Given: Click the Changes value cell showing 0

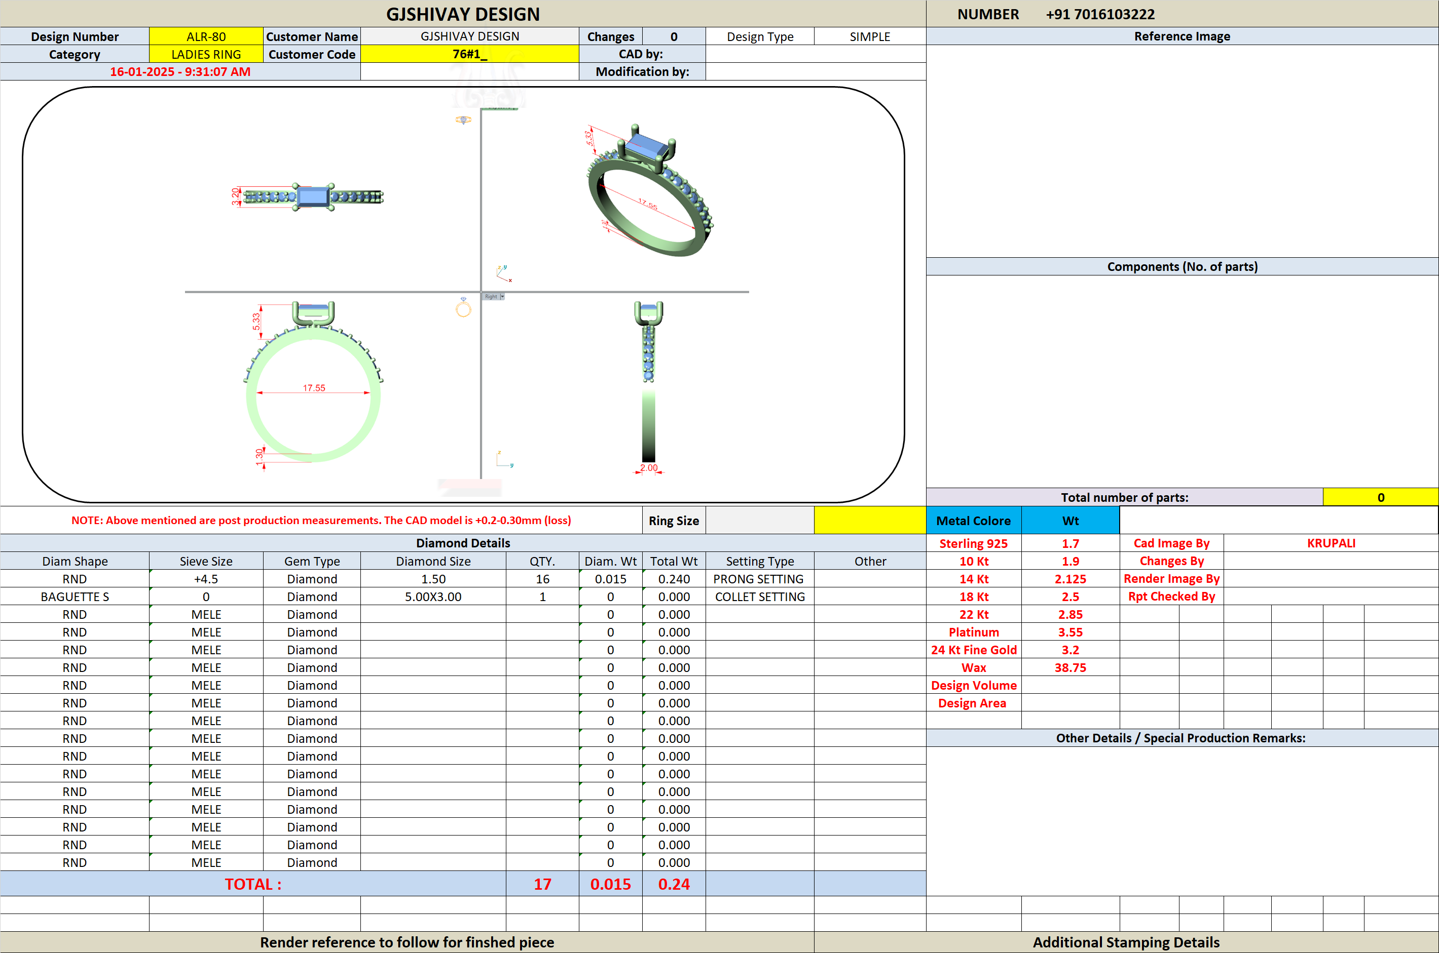Looking at the screenshot, I should tap(674, 36).
